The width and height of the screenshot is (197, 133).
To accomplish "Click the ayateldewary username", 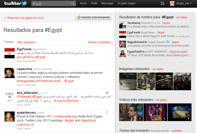I will (x=26, y=112).
